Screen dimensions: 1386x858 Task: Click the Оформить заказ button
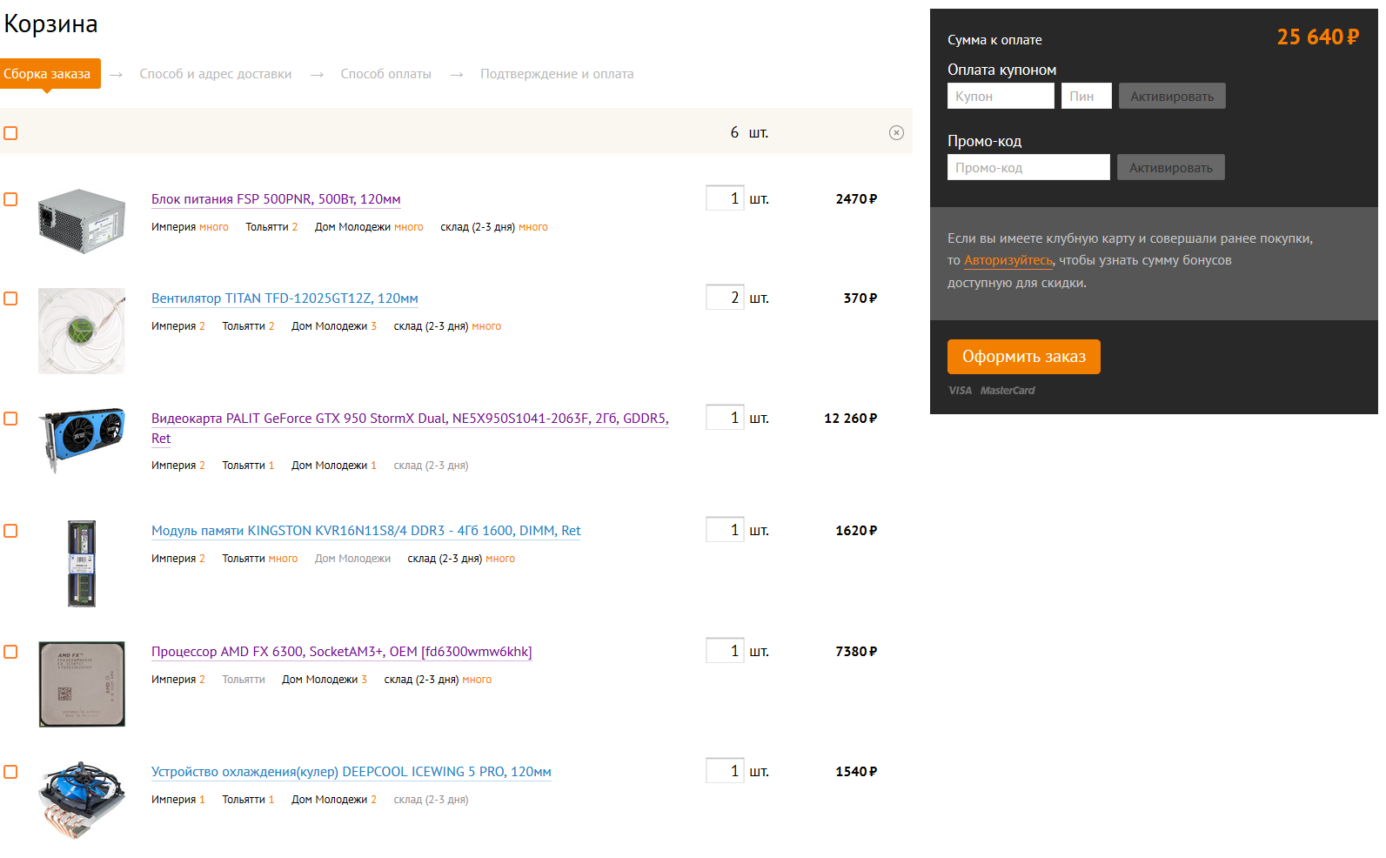click(1024, 357)
